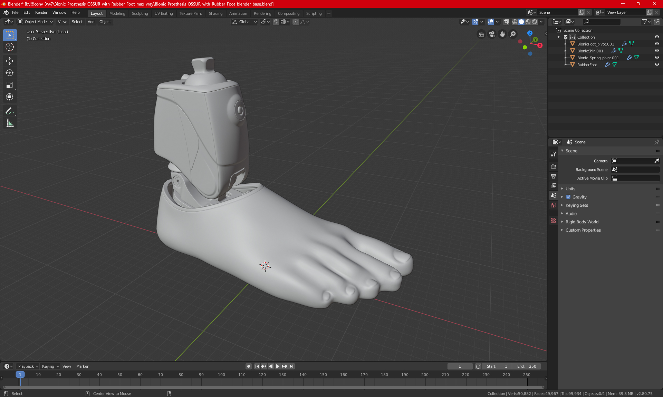663x397 pixels.
Task: Uncheck the Collection exclude checkbox
Action: point(566,37)
